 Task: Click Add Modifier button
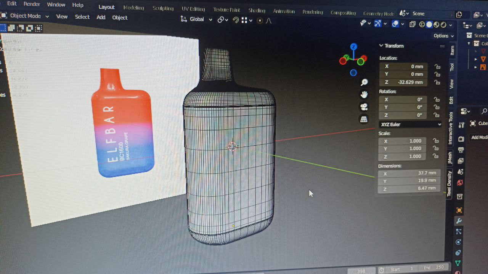(x=480, y=137)
